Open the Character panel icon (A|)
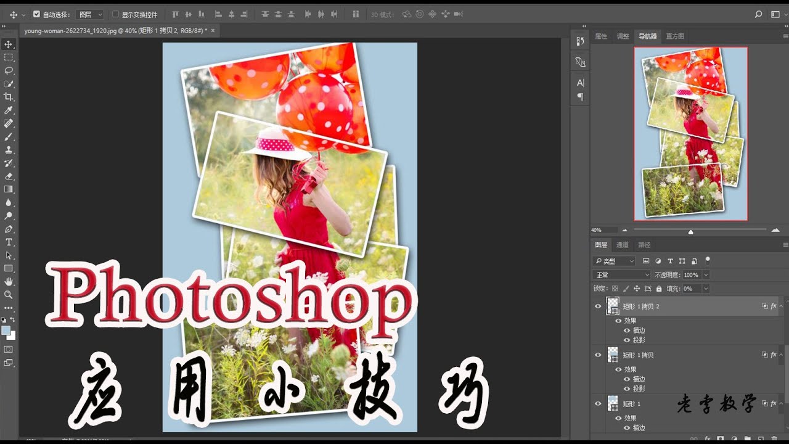789x444 pixels. point(580,83)
